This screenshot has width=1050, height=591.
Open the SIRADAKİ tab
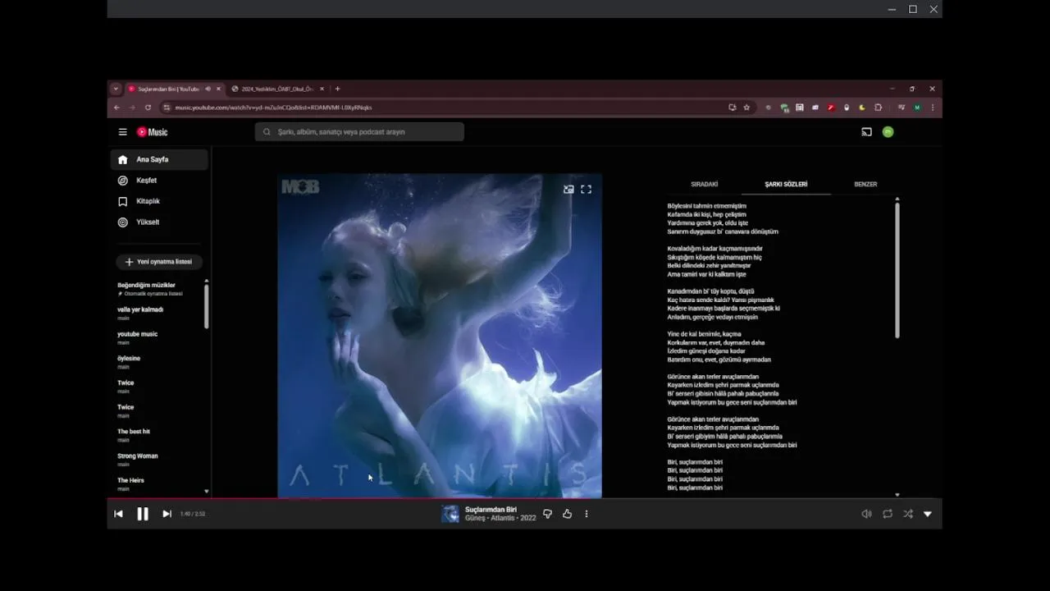704,185
